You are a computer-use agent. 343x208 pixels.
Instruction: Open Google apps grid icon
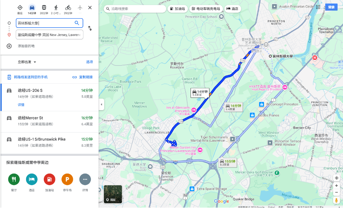pyautogui.click(x=318, y=7)
